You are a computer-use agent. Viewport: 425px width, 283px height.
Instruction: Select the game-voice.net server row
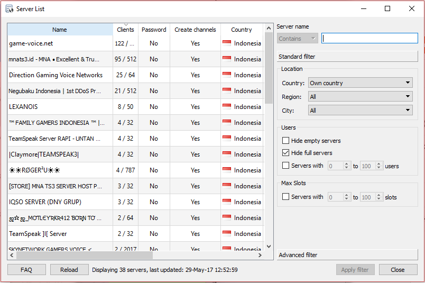coord(135,43)
